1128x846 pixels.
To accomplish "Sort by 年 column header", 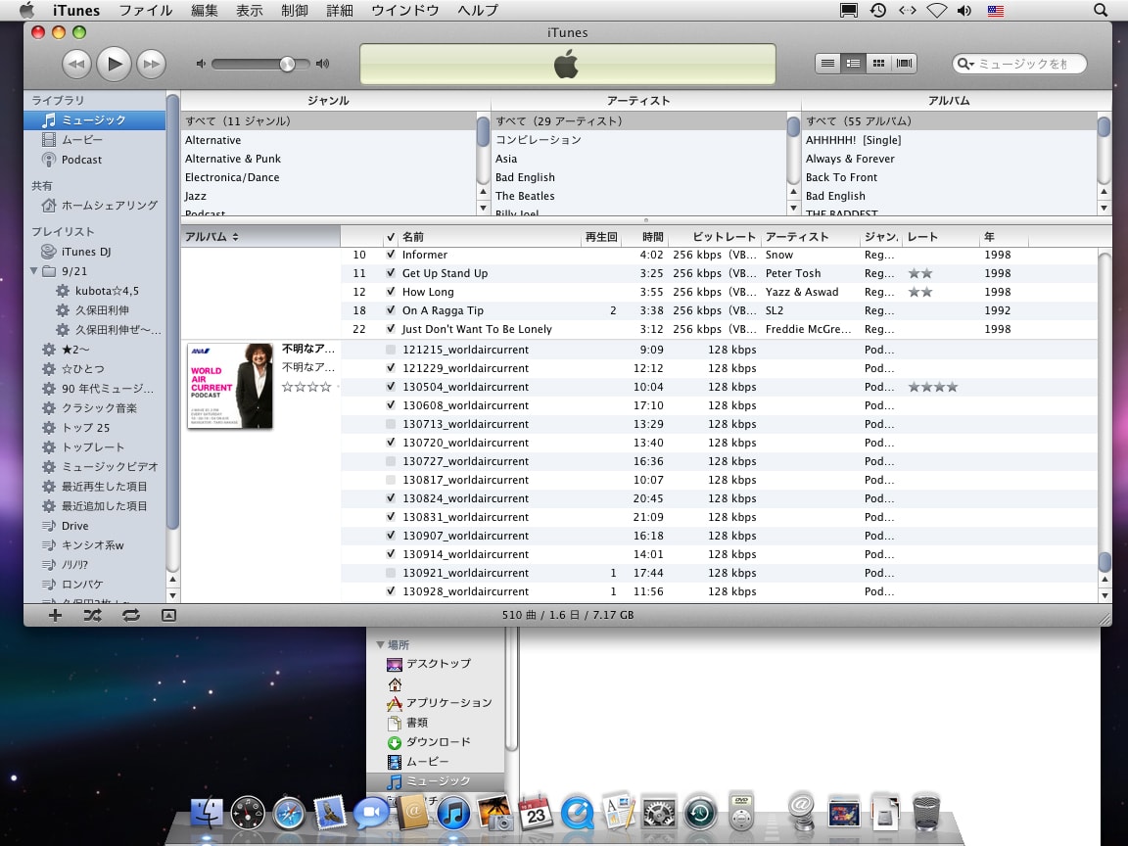I will pos(1004,237).
